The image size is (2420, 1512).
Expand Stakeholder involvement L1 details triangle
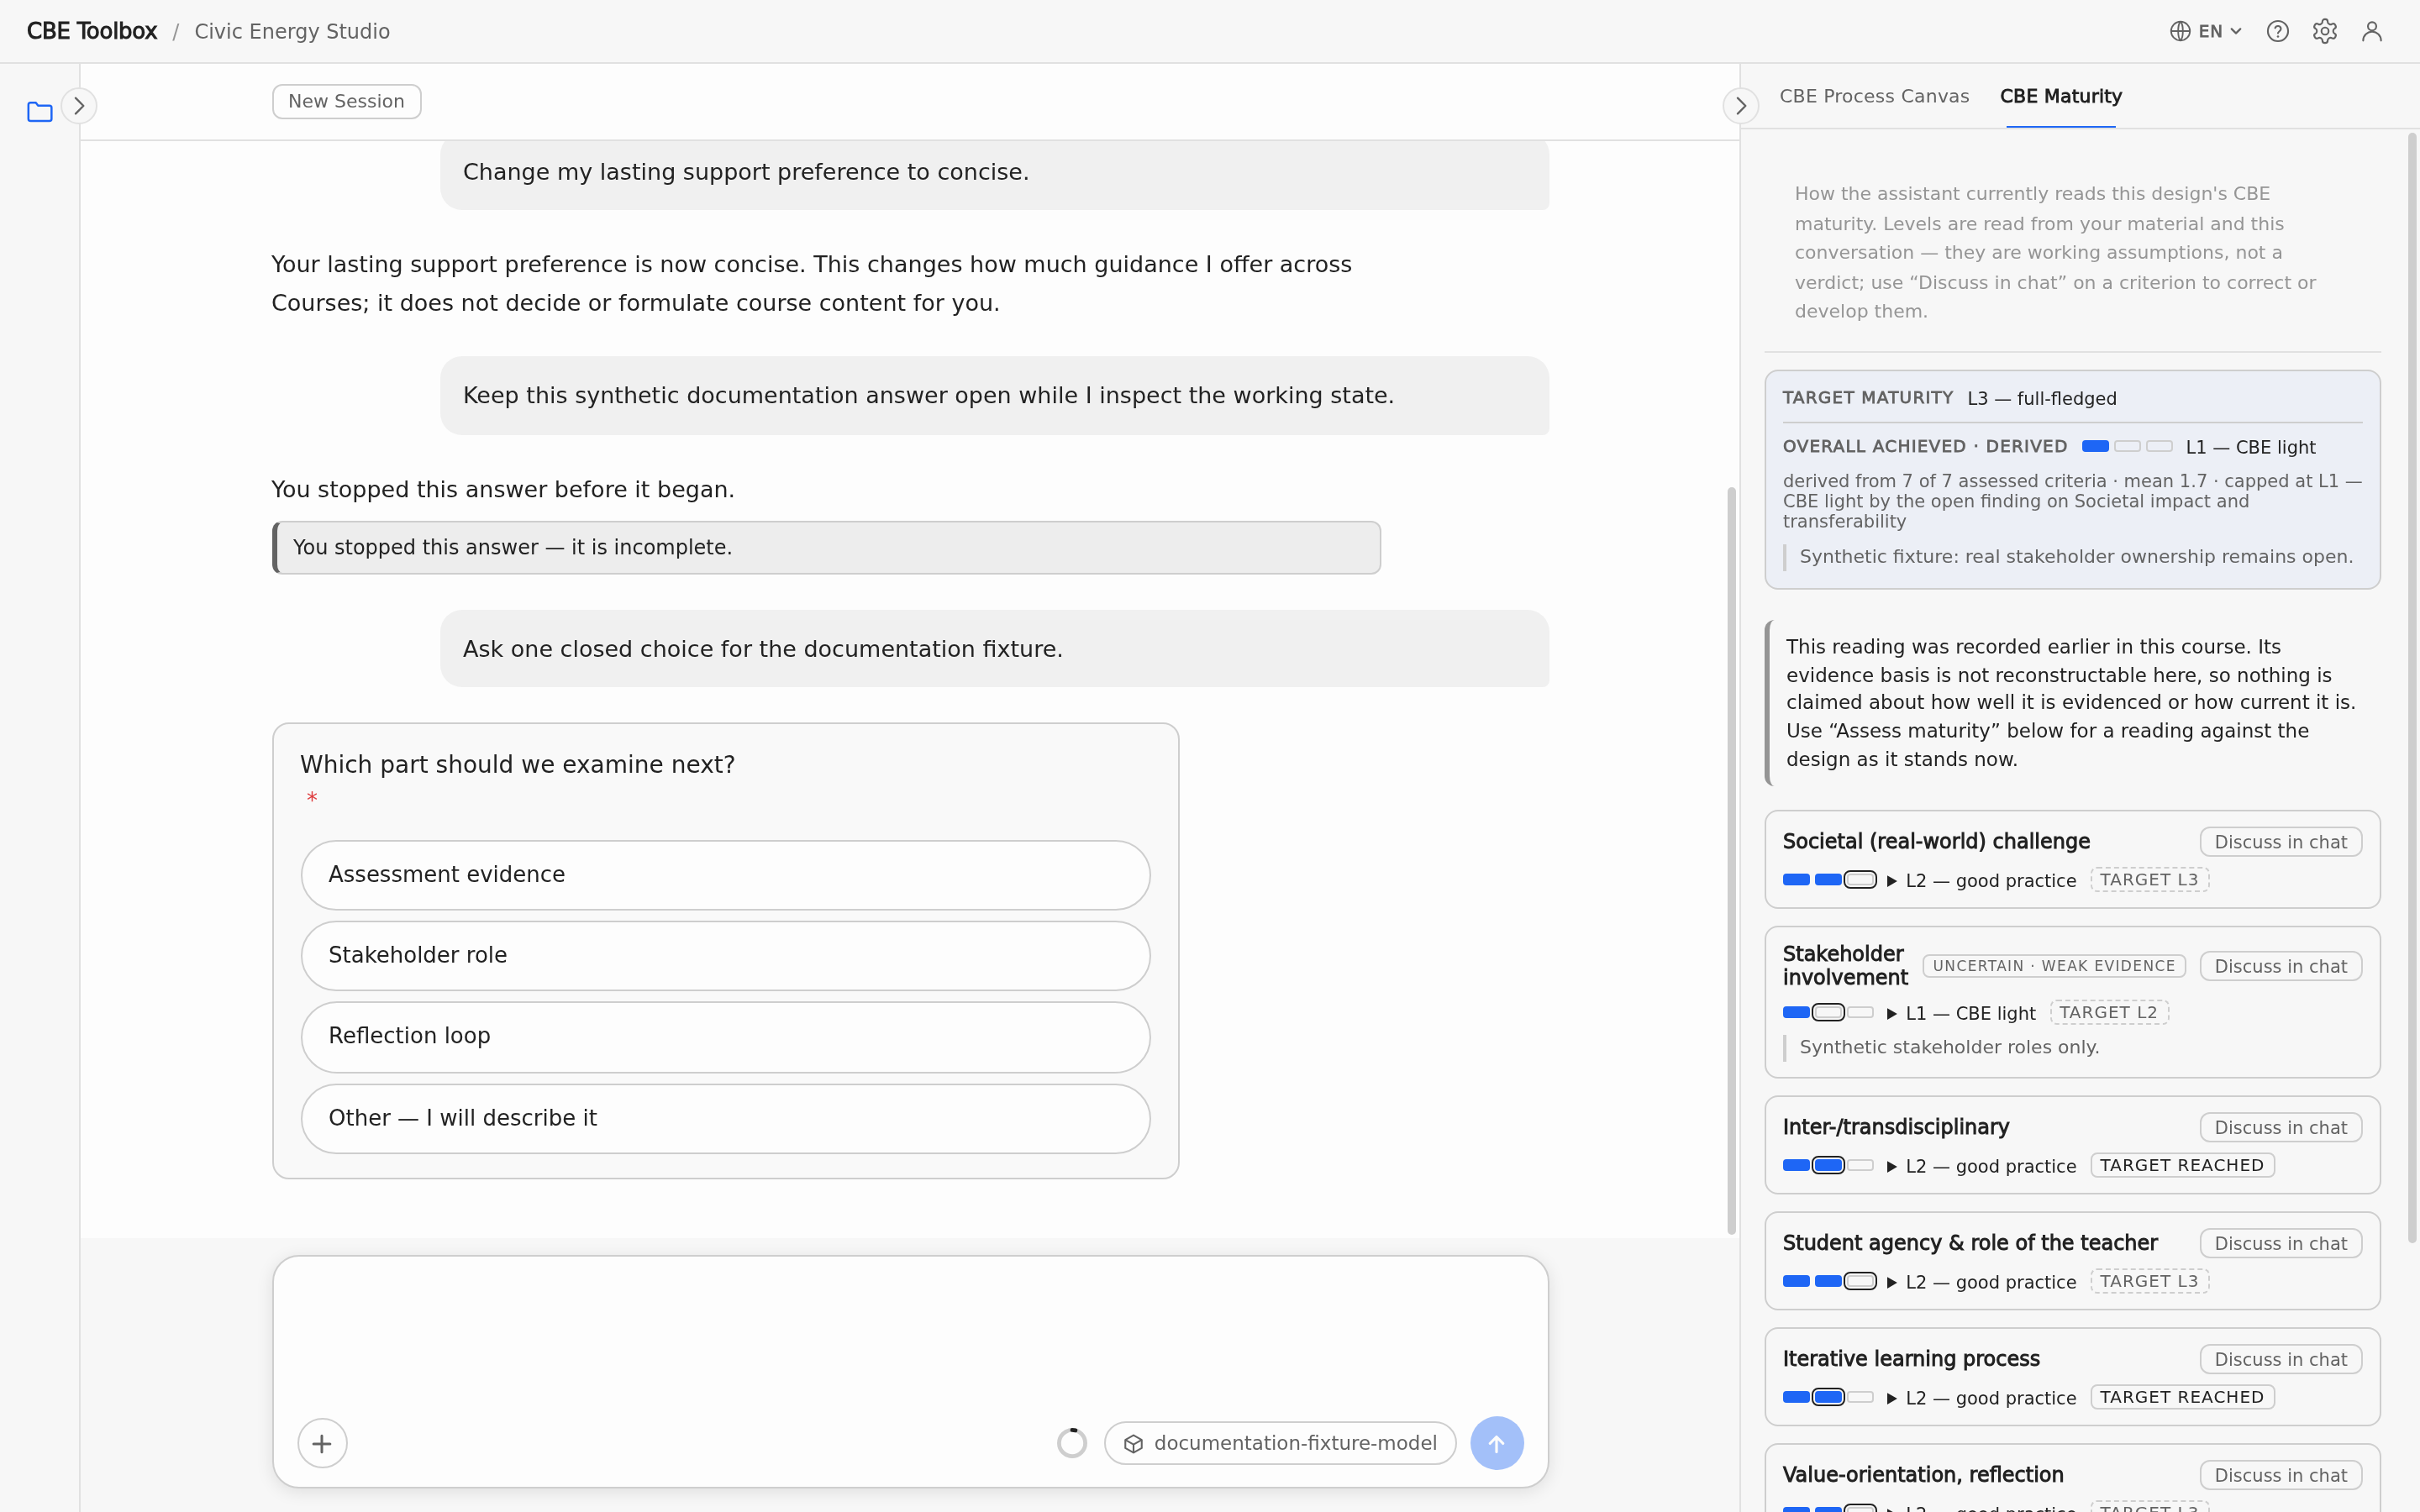click(x=1891, y=1014)
